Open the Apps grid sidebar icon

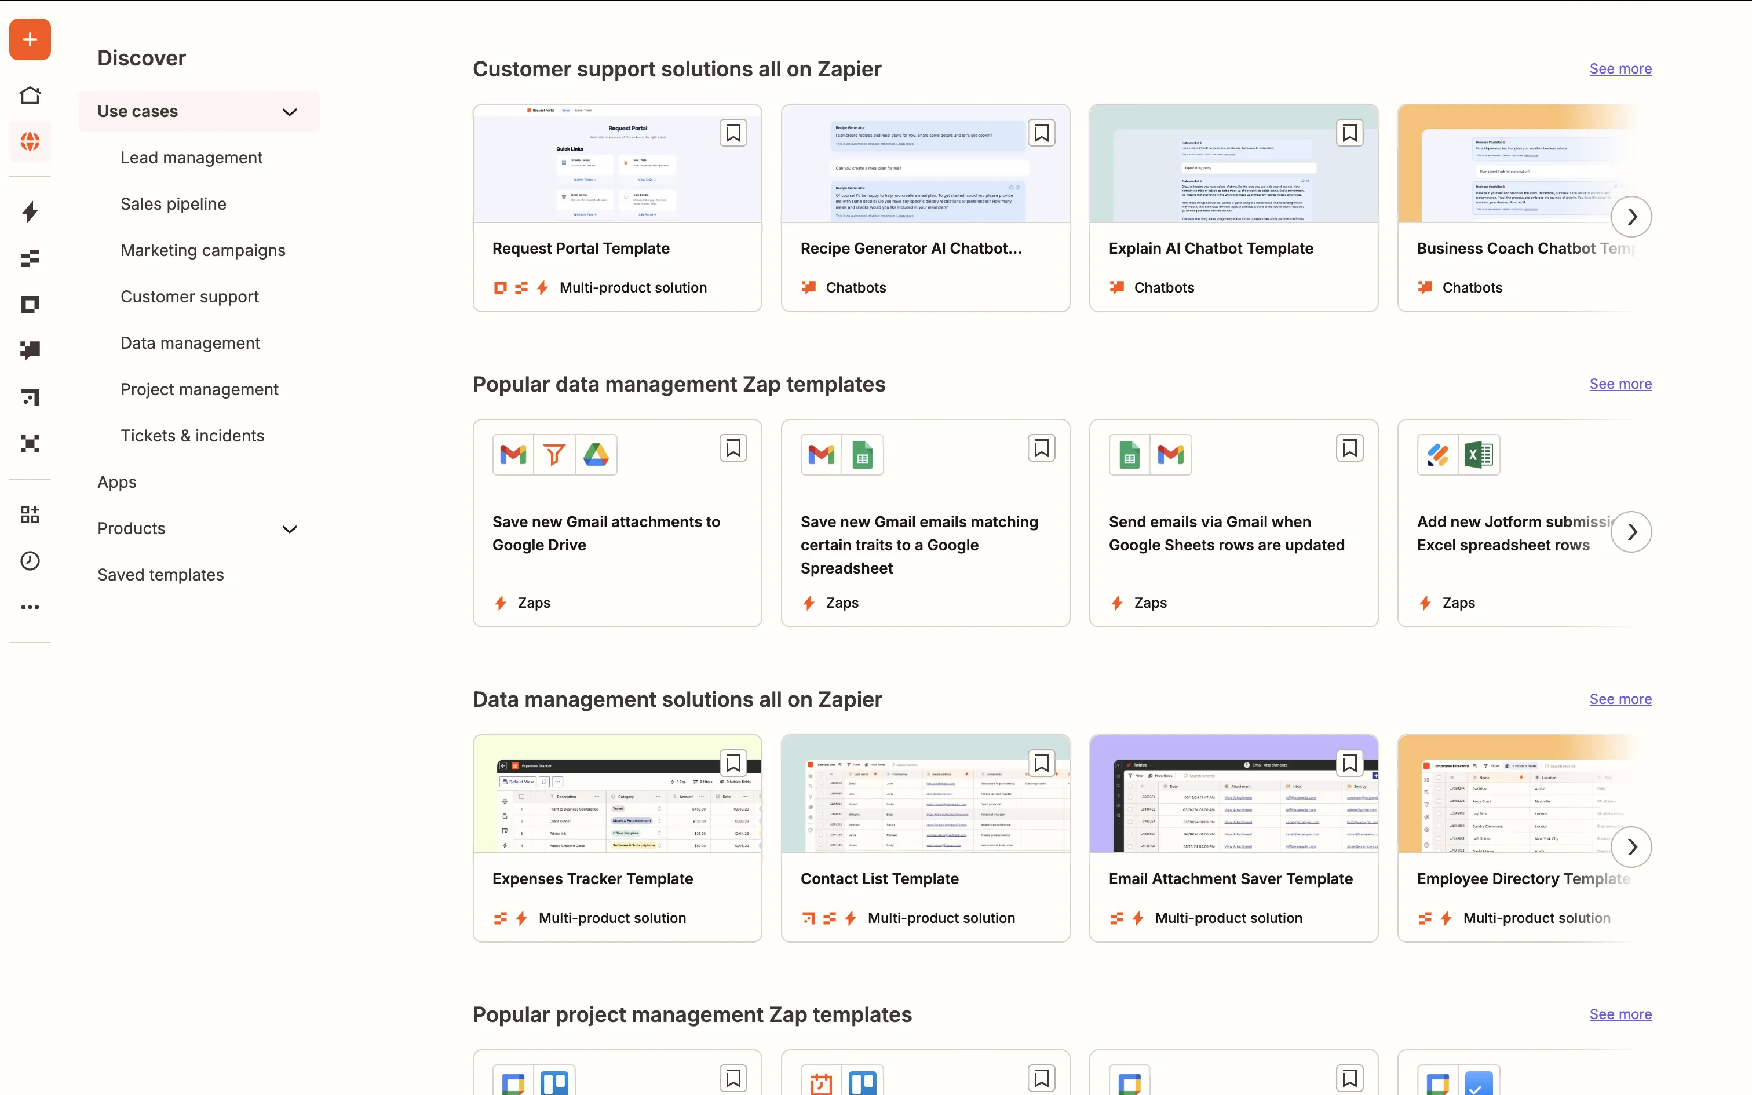(30, 514)
